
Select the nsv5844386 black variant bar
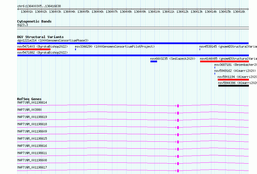[x=234, y=86]
